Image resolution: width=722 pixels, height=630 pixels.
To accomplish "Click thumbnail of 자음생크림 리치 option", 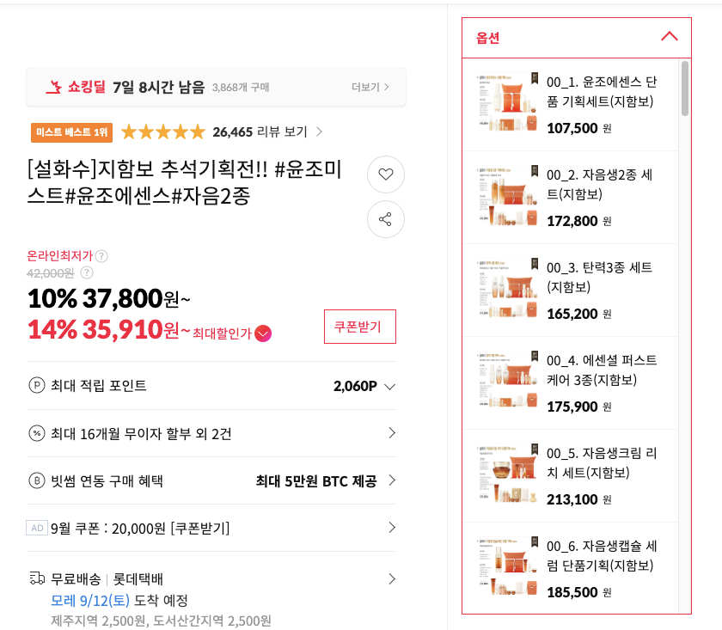I will [x=507, y=474].
